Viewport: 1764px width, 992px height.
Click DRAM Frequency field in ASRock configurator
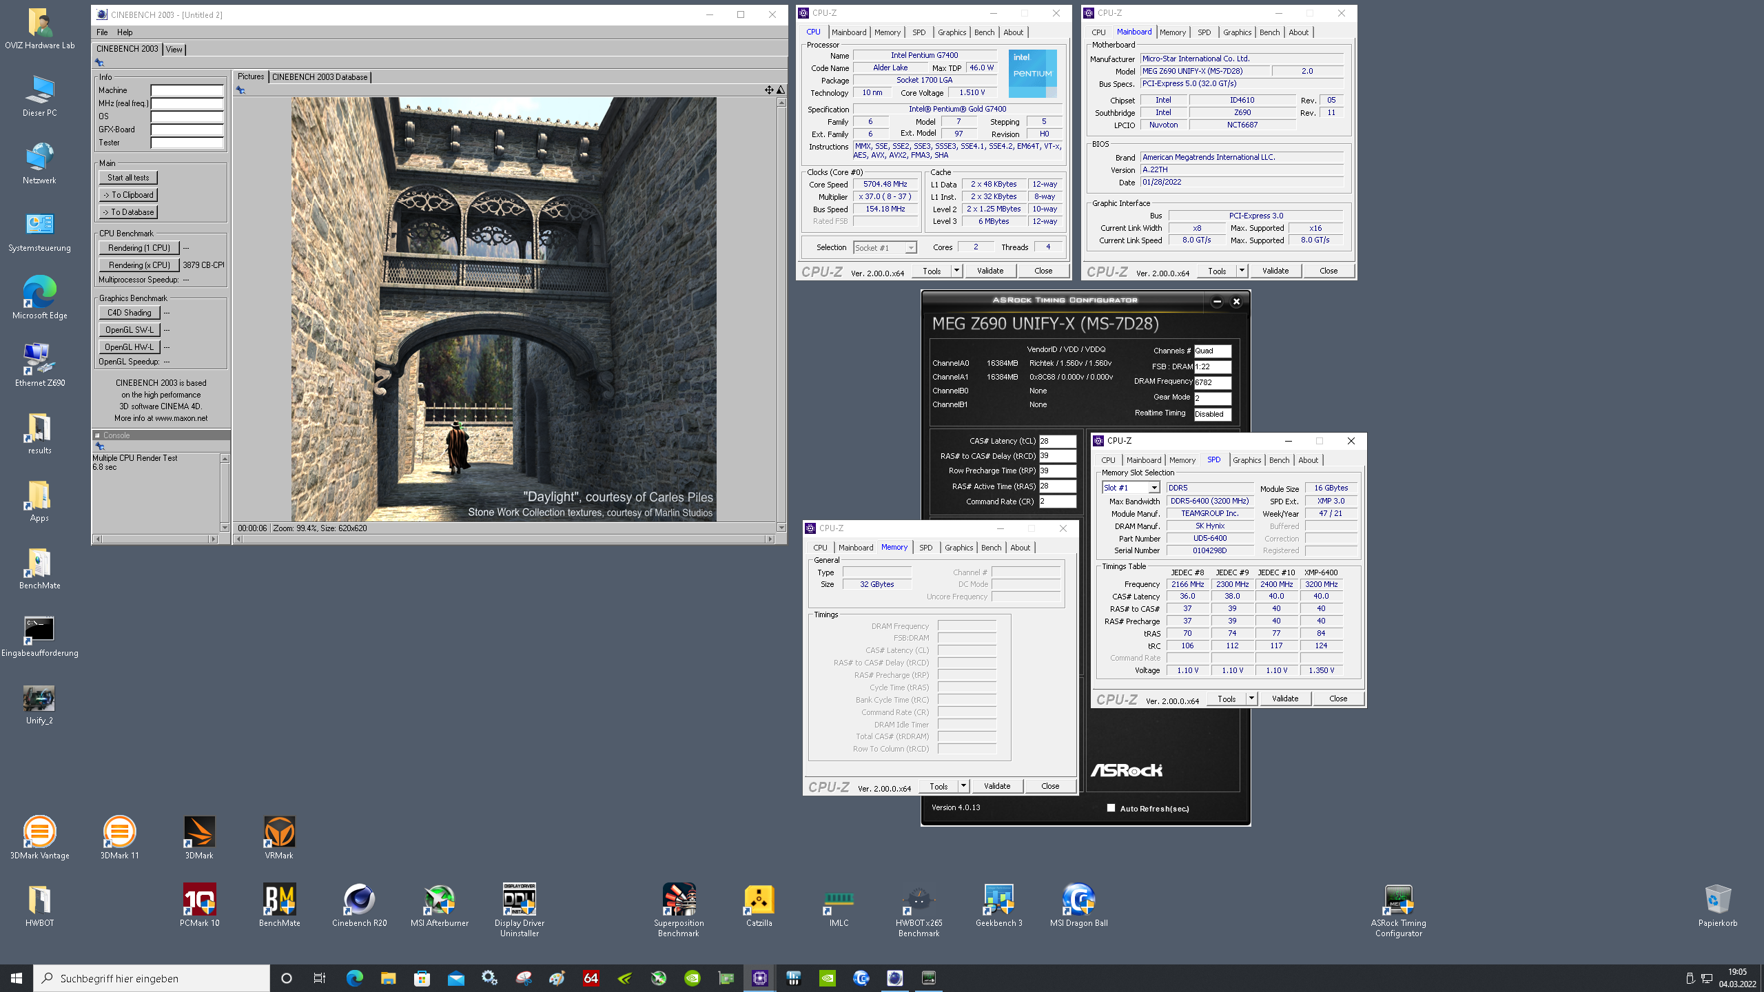(1212, 382)
